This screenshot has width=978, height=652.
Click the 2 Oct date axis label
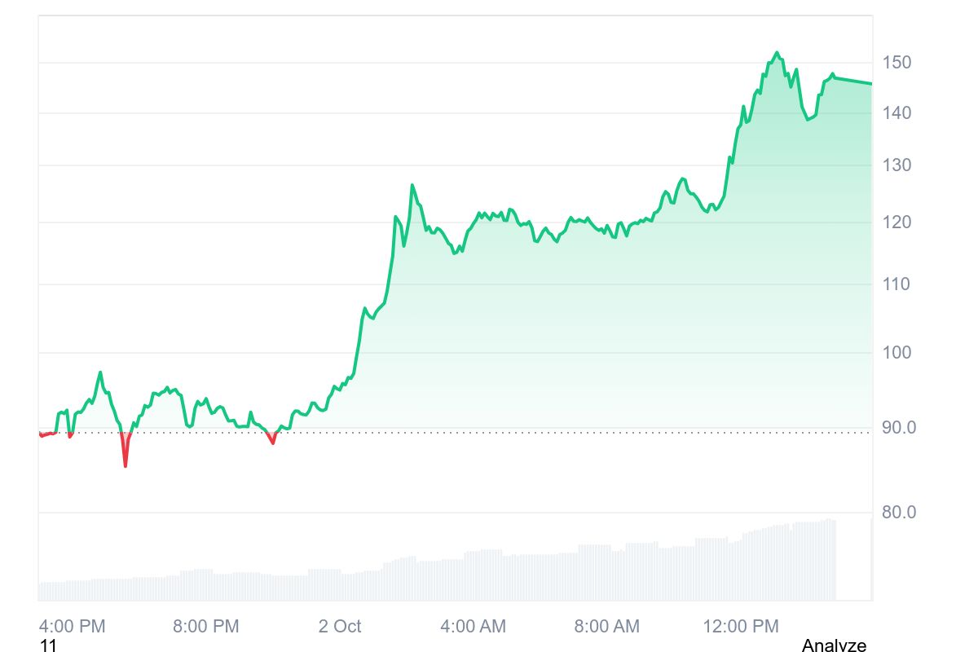click(x=340, y=626)
